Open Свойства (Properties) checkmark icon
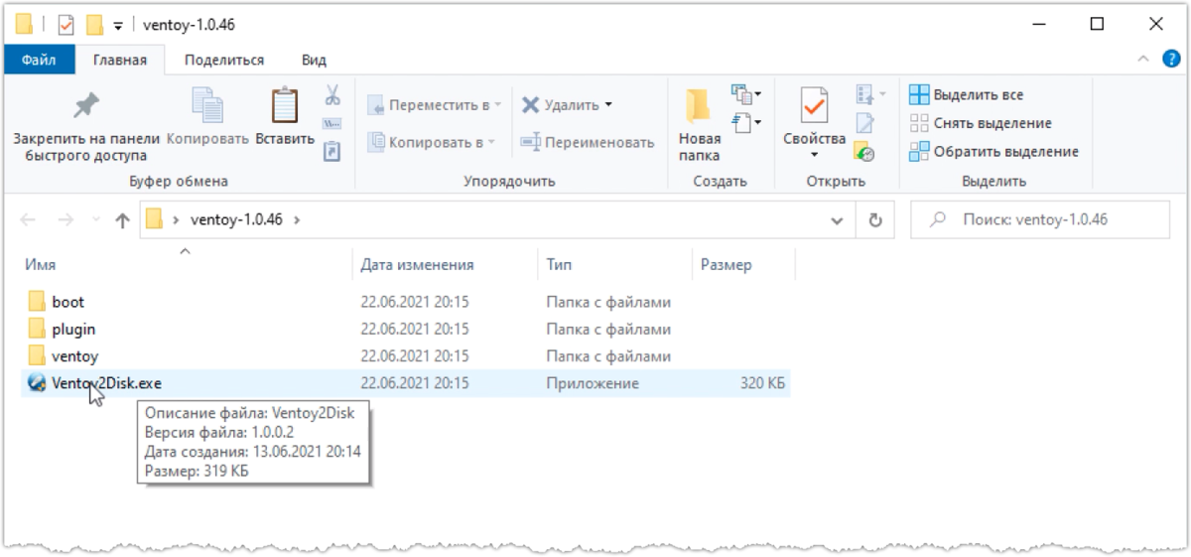The width and height of the screenshot is (1191, 557). coord(814,106)
